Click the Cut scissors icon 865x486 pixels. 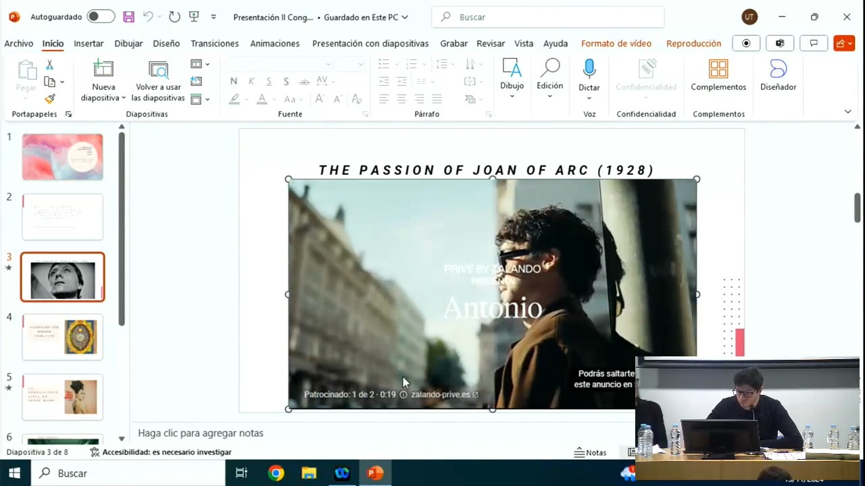tap(49, 65)
